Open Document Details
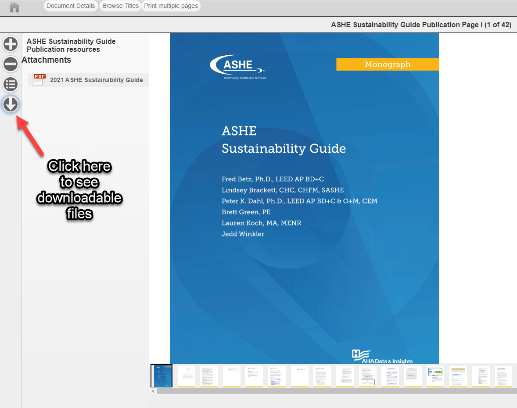This screenshot has height=408, width=517. click(x=70, y=6)
